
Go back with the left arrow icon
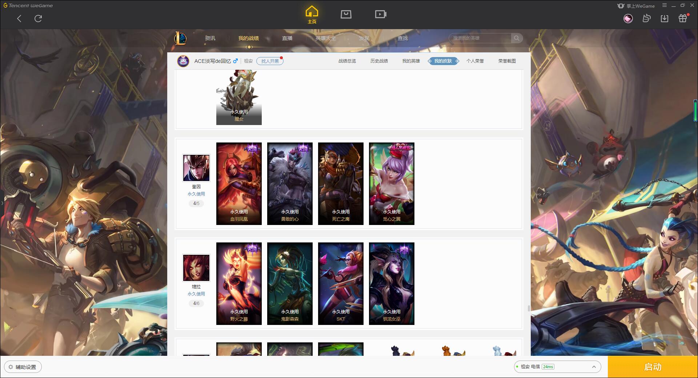tap(19, 19)
